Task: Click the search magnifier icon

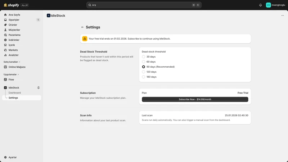Action: point(90,5)
